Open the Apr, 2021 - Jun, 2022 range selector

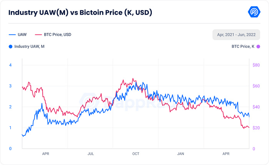pos(236,35)
